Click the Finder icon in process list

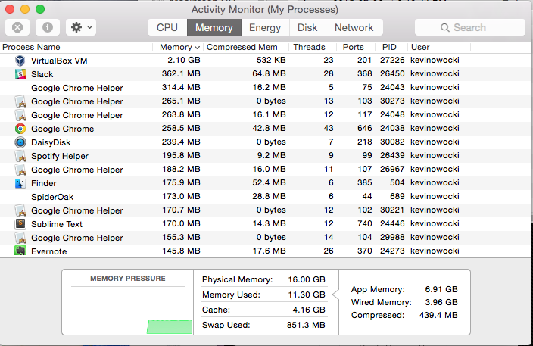20,183
